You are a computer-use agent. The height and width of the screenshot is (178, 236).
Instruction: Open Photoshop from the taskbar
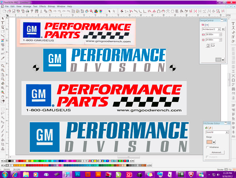tap(78, 175)
